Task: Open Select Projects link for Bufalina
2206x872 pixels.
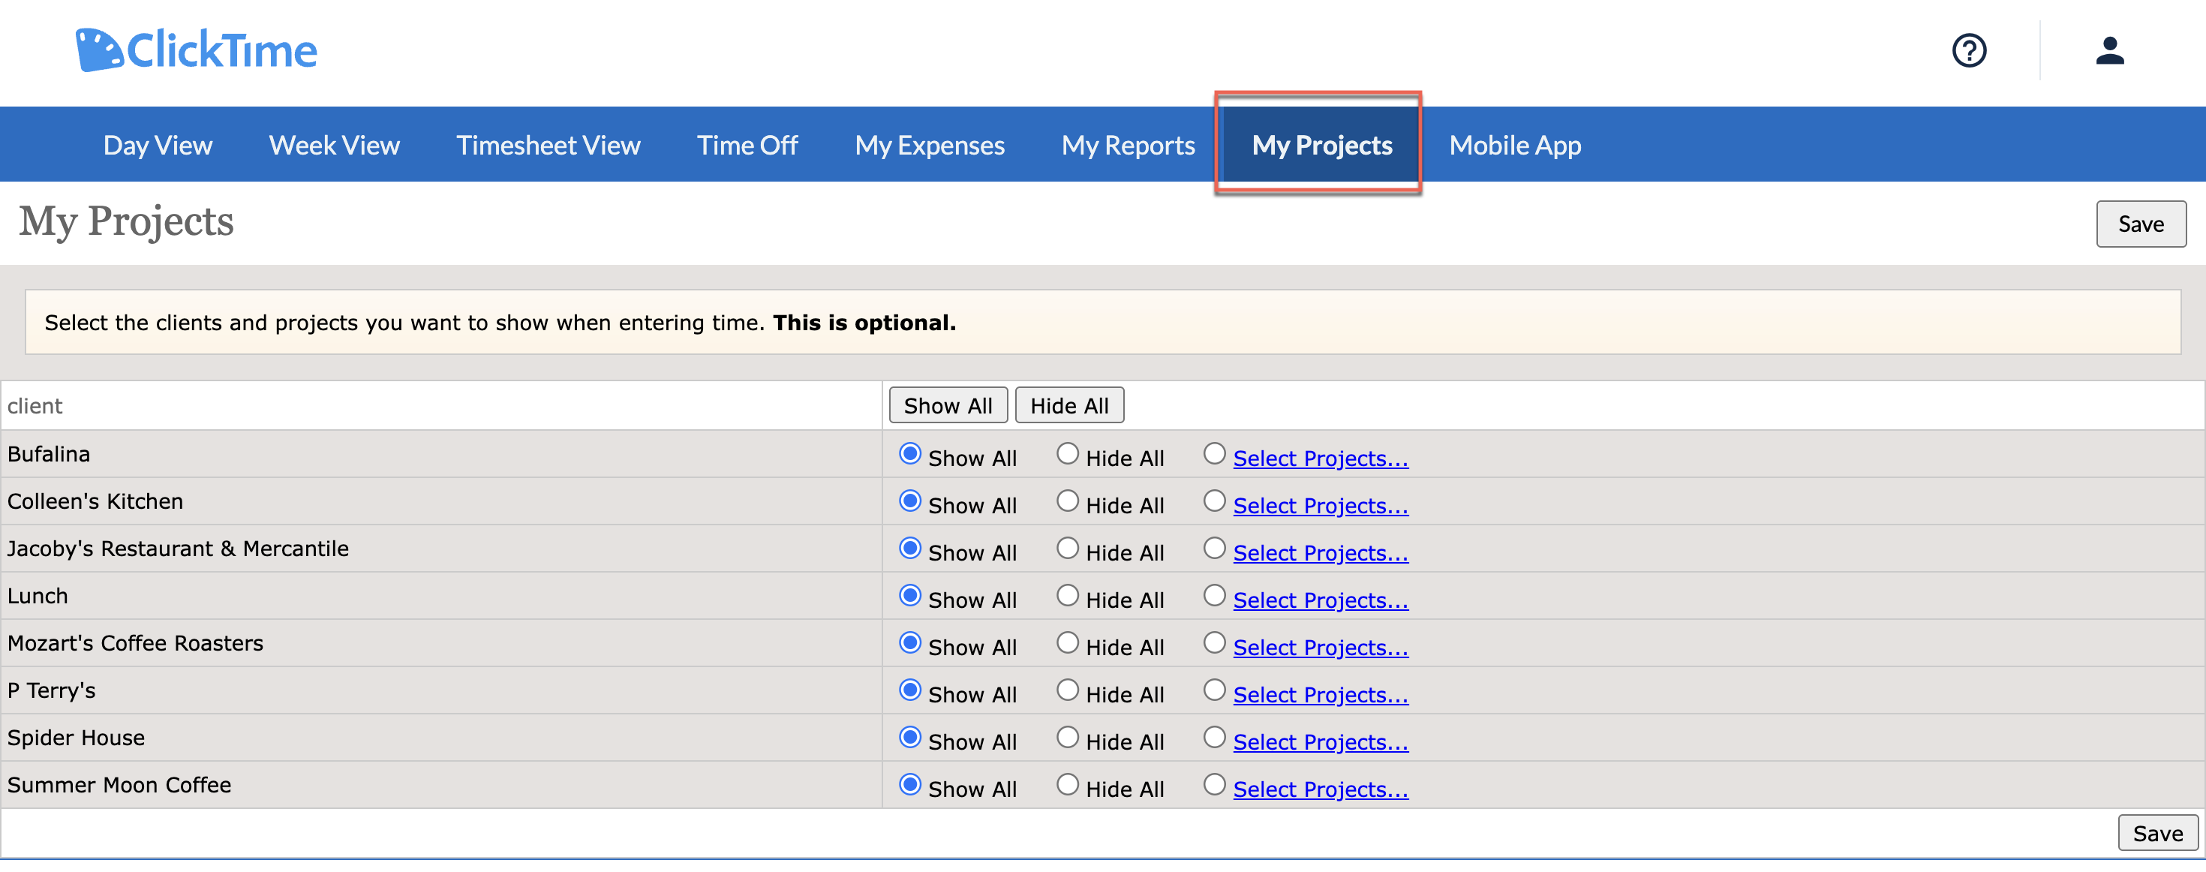Action: click(1321, 459)
